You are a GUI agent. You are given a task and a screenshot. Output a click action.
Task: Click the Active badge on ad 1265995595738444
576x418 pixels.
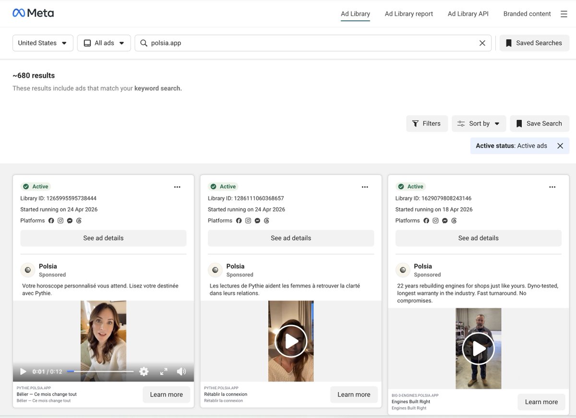tap(36, 186)
